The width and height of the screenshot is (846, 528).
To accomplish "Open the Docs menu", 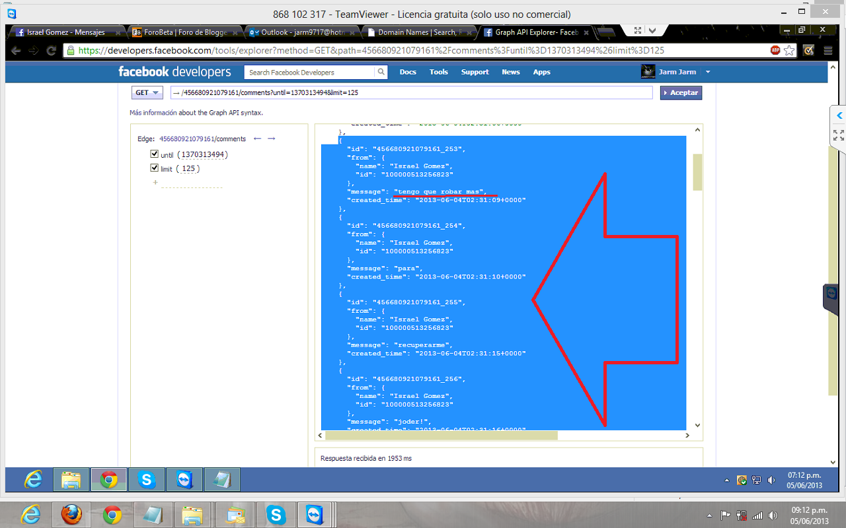I will pyautogui.click(x=408, y=72).
